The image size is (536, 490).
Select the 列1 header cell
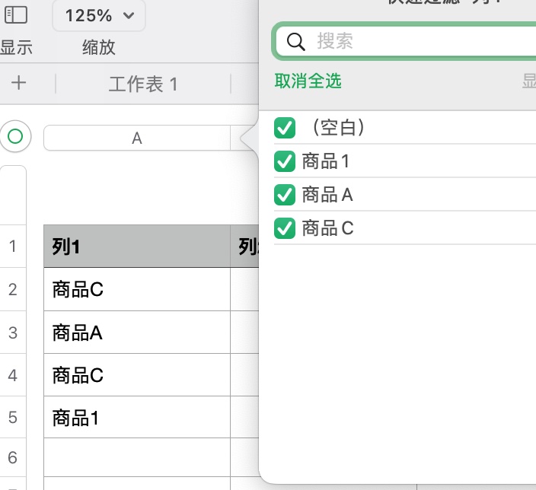click(x=137, y=246)
